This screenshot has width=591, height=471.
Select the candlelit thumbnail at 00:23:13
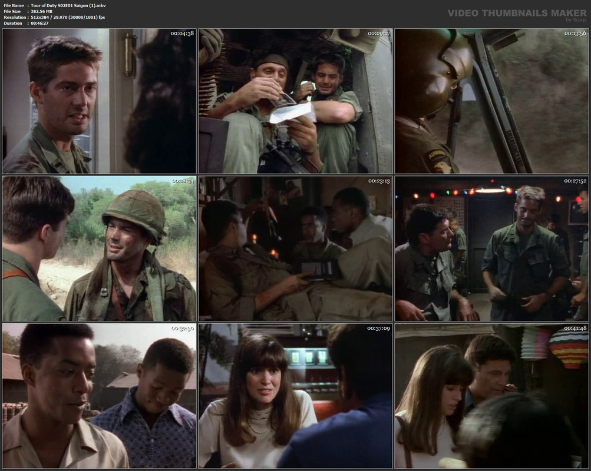click(296, 248)
